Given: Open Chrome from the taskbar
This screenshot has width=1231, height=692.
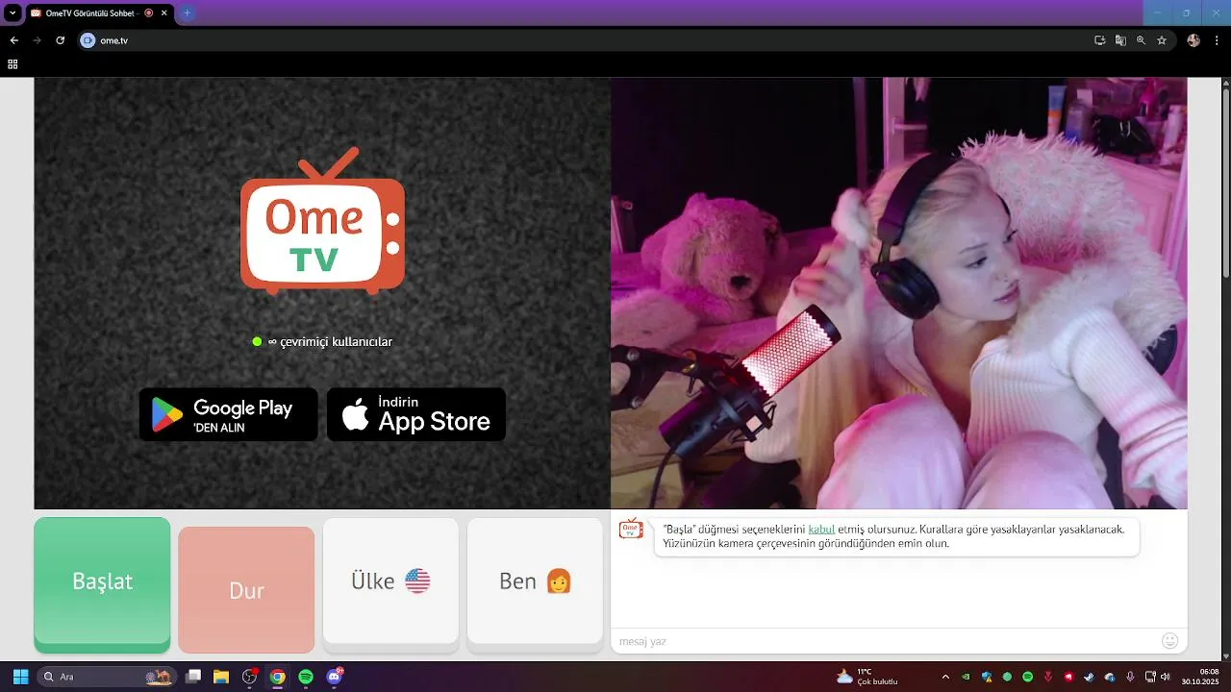Looking at the screenshot, I should tap(277, 677).
